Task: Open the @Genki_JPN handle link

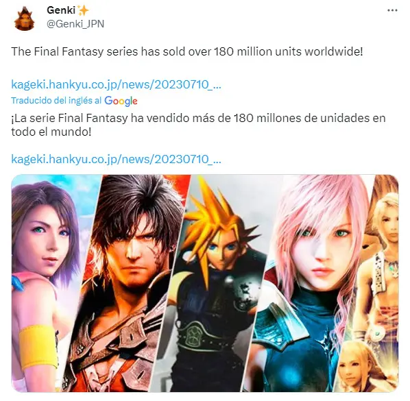Action: [x=75, y=24]
